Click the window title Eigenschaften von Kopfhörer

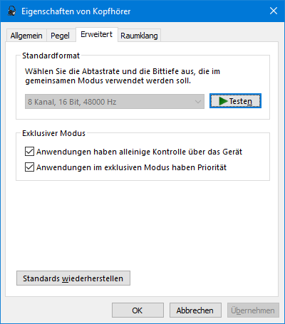76,11
